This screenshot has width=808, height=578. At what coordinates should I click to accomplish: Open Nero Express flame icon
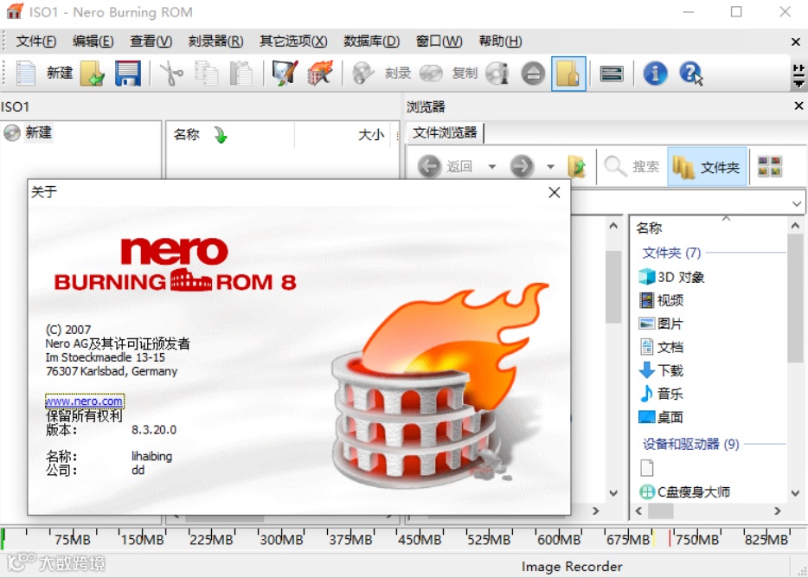click(320, 74)
